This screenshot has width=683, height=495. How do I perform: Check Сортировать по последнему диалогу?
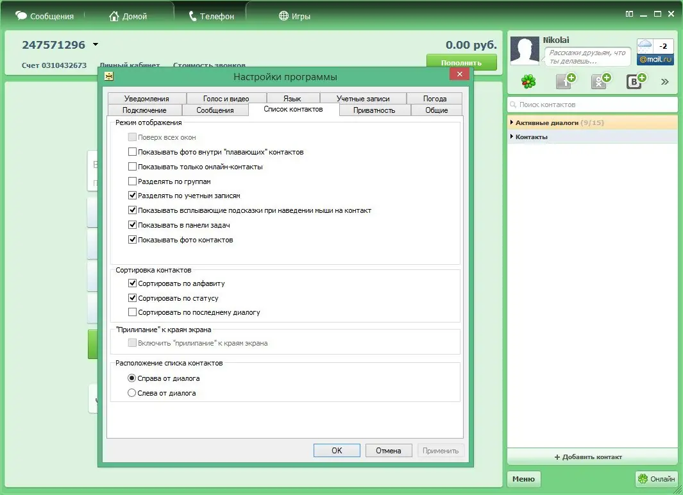tap(132, 312)
